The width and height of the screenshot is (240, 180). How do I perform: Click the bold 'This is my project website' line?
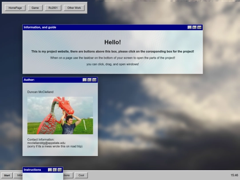tap(112, 52)
